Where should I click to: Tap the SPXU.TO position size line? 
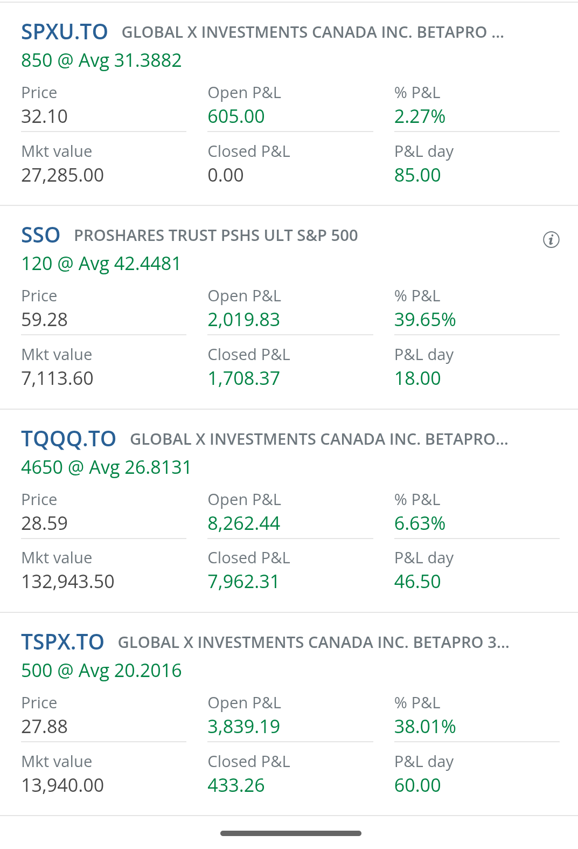[x=101, y=60]
